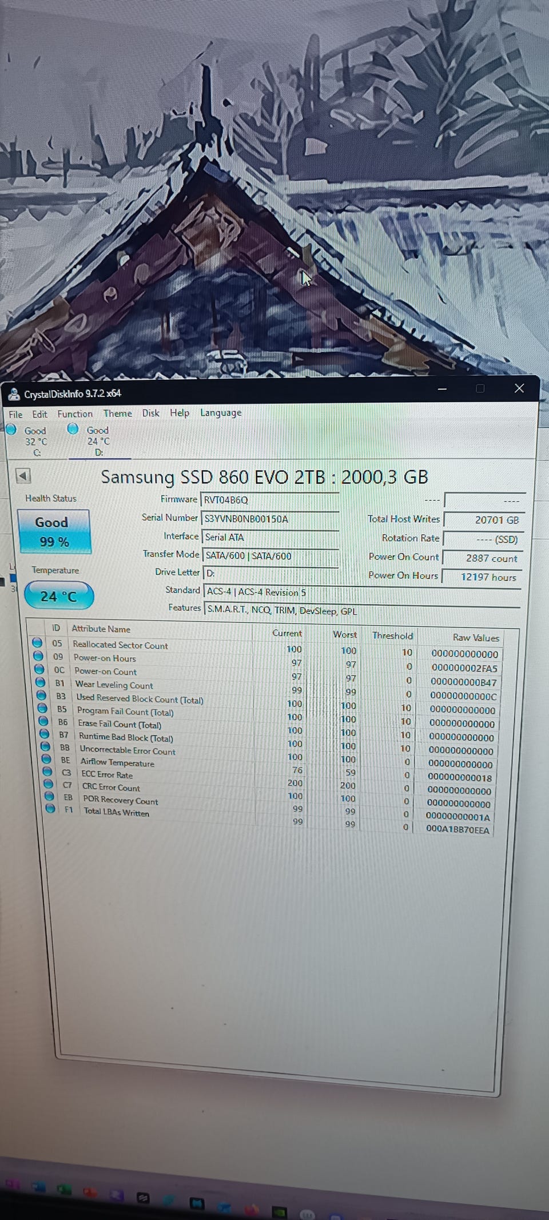Click status icon for Wear Leveling Count
This screenshot has width=549, height=1220.
click(41, 682)
